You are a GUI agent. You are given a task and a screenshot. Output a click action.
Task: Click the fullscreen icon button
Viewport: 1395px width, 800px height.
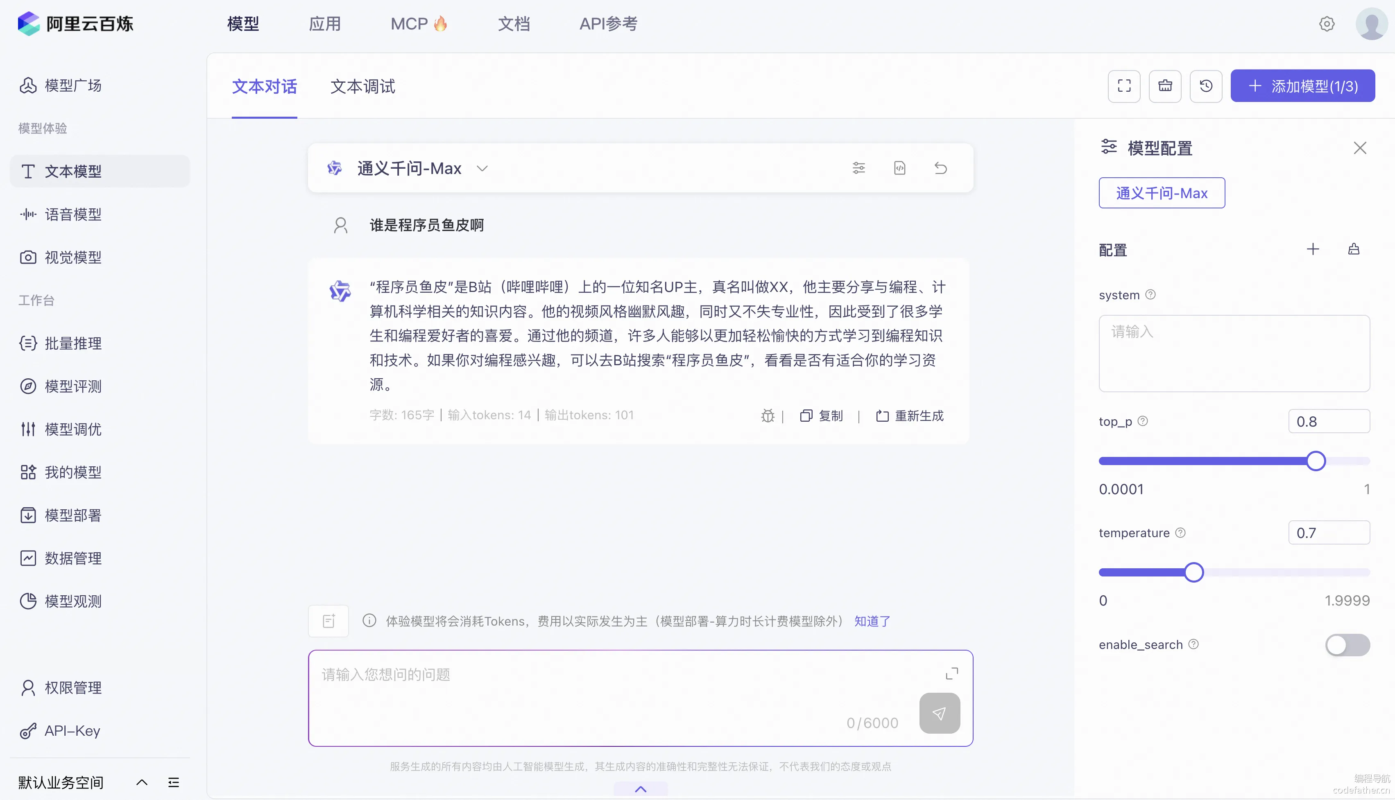[x=1124, y=86]
